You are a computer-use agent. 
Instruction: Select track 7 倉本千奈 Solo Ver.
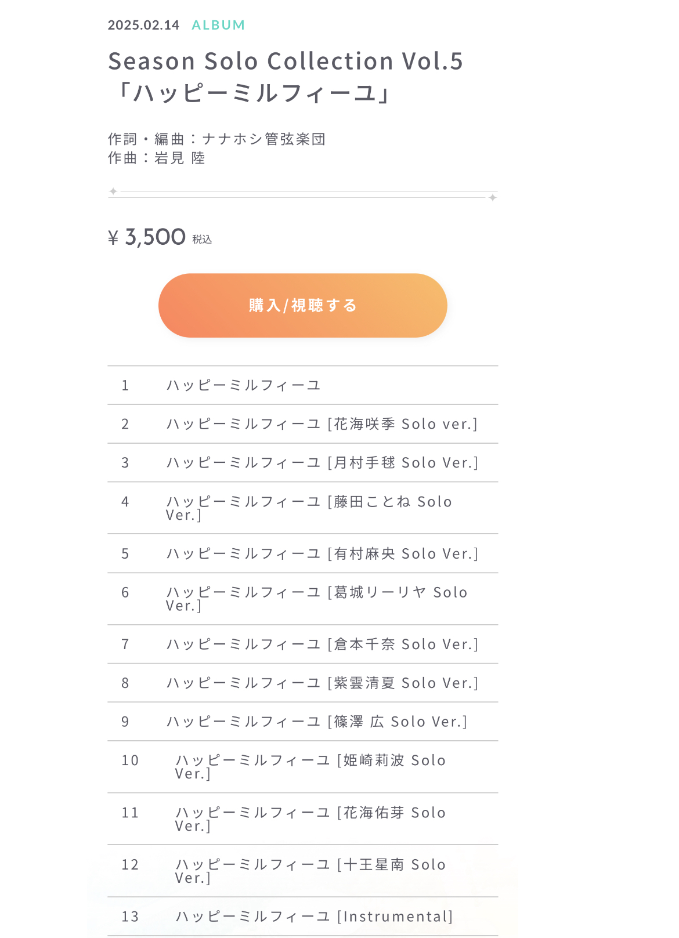pyautogui.click(x=322, y=644)
